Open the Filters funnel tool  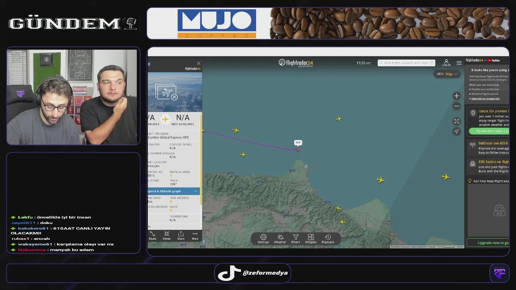point(295,239)
